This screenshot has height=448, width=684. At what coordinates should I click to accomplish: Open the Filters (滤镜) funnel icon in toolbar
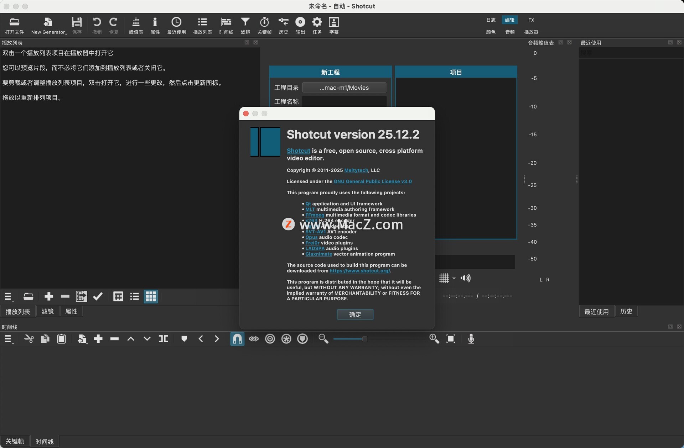(x=245, y=26)
